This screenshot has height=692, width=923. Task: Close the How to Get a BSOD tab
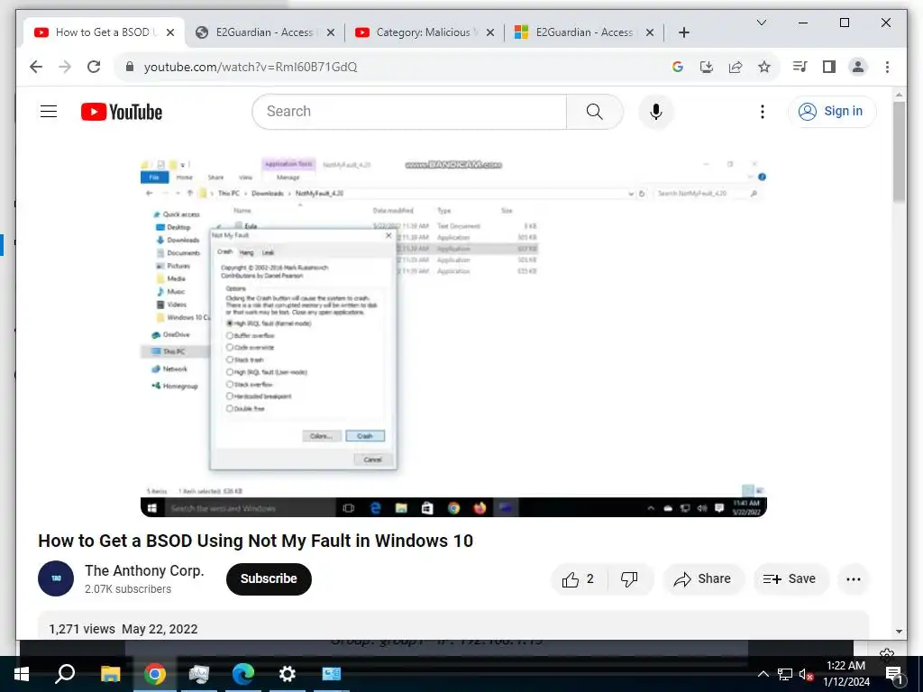point(170,32)
